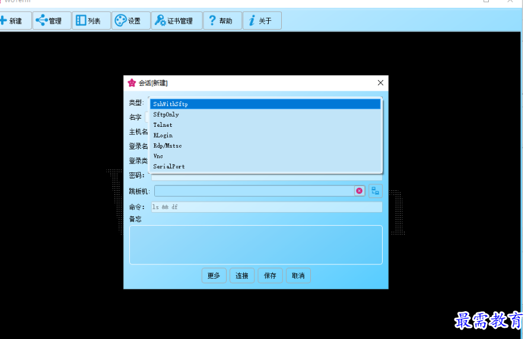
Task: Click the 连接 (Connect) button
Action: point(242,276)
